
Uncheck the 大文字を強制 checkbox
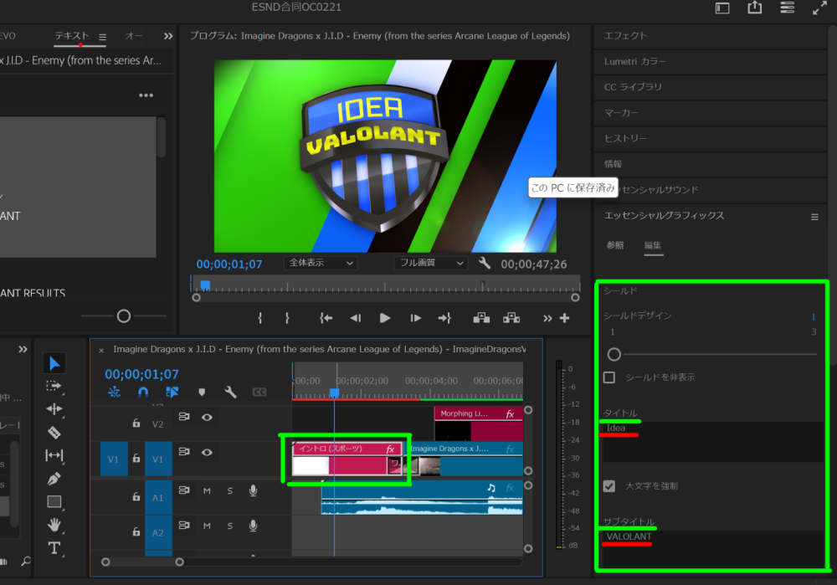609,485
